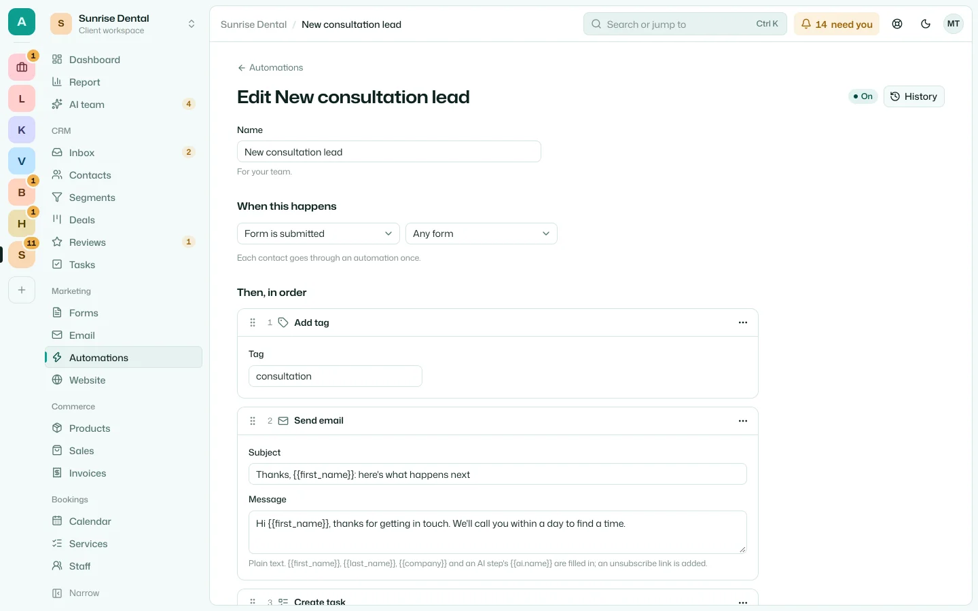Open the help lifebuoy icon
This screenshot has height=611, width=978.
coord(897,24)
